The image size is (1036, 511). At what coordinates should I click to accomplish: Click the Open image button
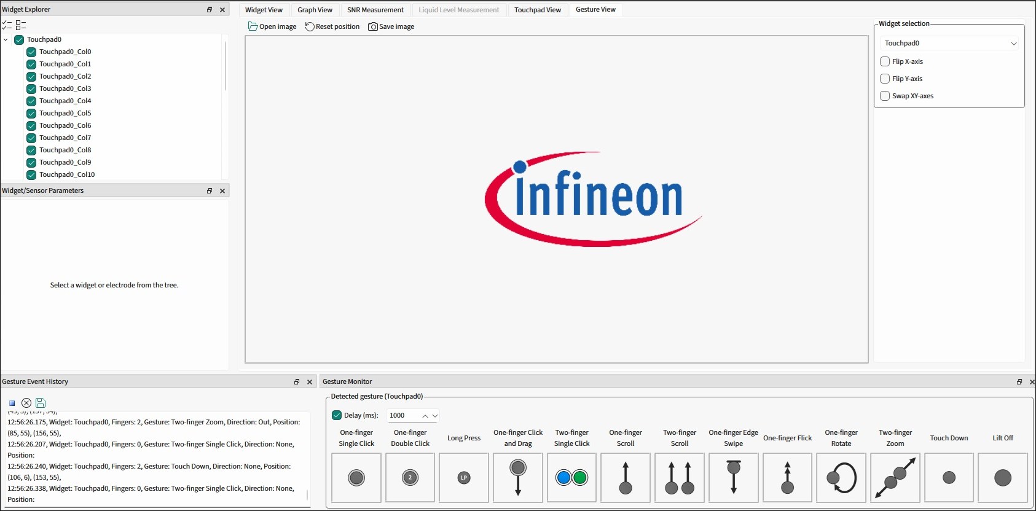pos(272,26)
